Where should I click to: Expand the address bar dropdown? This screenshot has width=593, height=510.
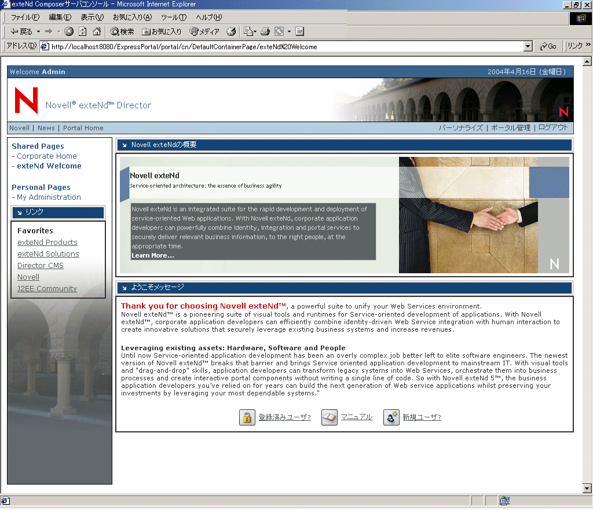pos(528,46)
